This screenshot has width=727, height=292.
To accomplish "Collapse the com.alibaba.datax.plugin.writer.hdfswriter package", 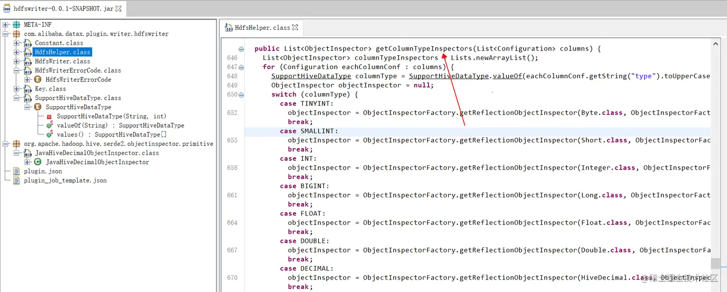I will [x=6, y=34].
